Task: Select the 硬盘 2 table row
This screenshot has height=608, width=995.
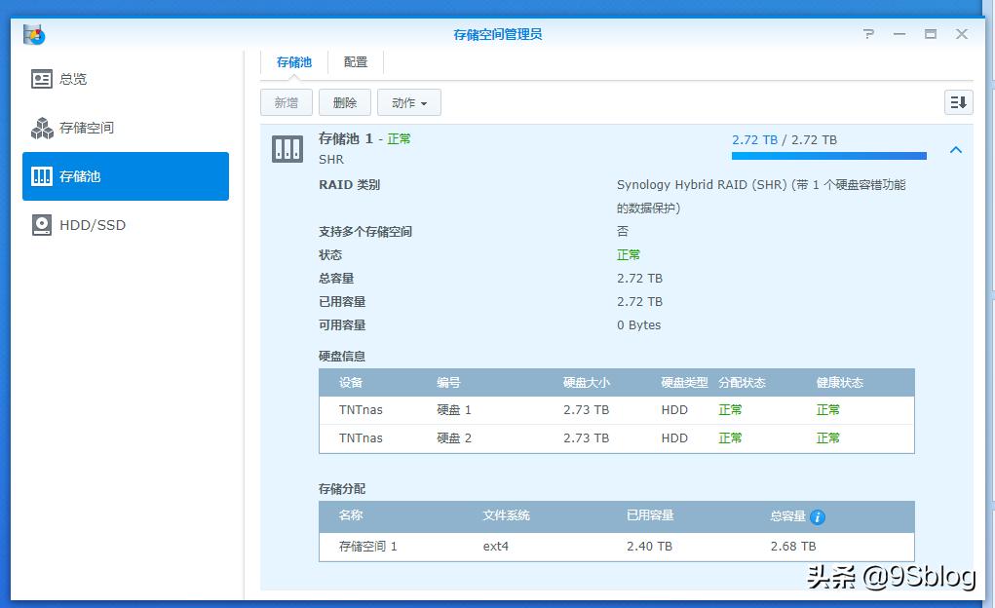Action: 616,438
